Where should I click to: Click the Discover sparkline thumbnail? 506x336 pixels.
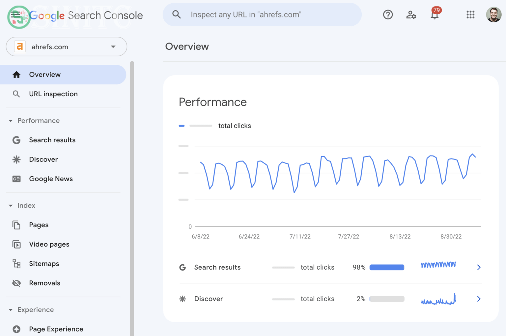point(438,299)
